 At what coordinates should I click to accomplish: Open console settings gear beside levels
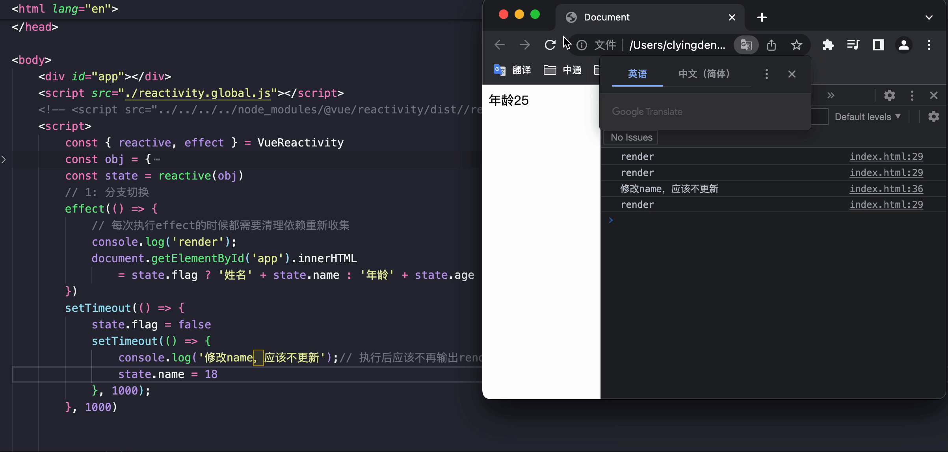click(x=933, y=117)
